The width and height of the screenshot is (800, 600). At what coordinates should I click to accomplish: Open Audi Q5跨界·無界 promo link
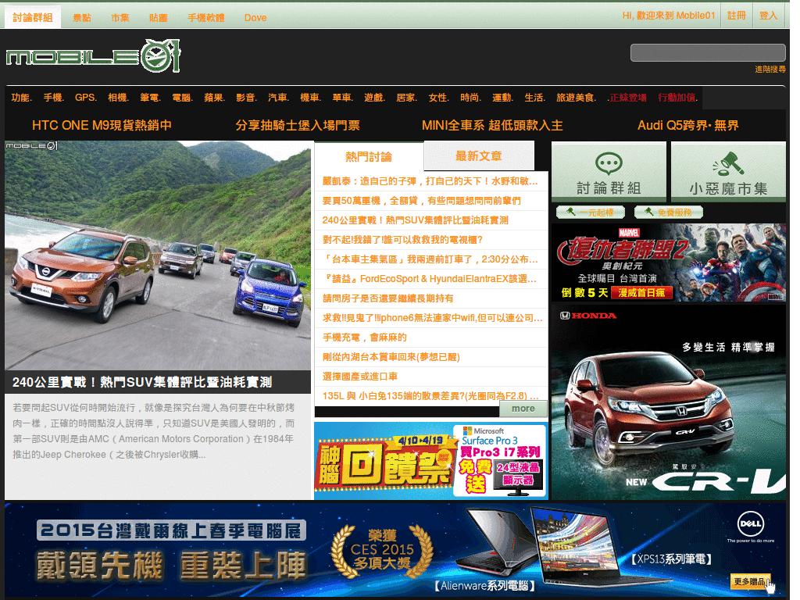tap(688, 126)
